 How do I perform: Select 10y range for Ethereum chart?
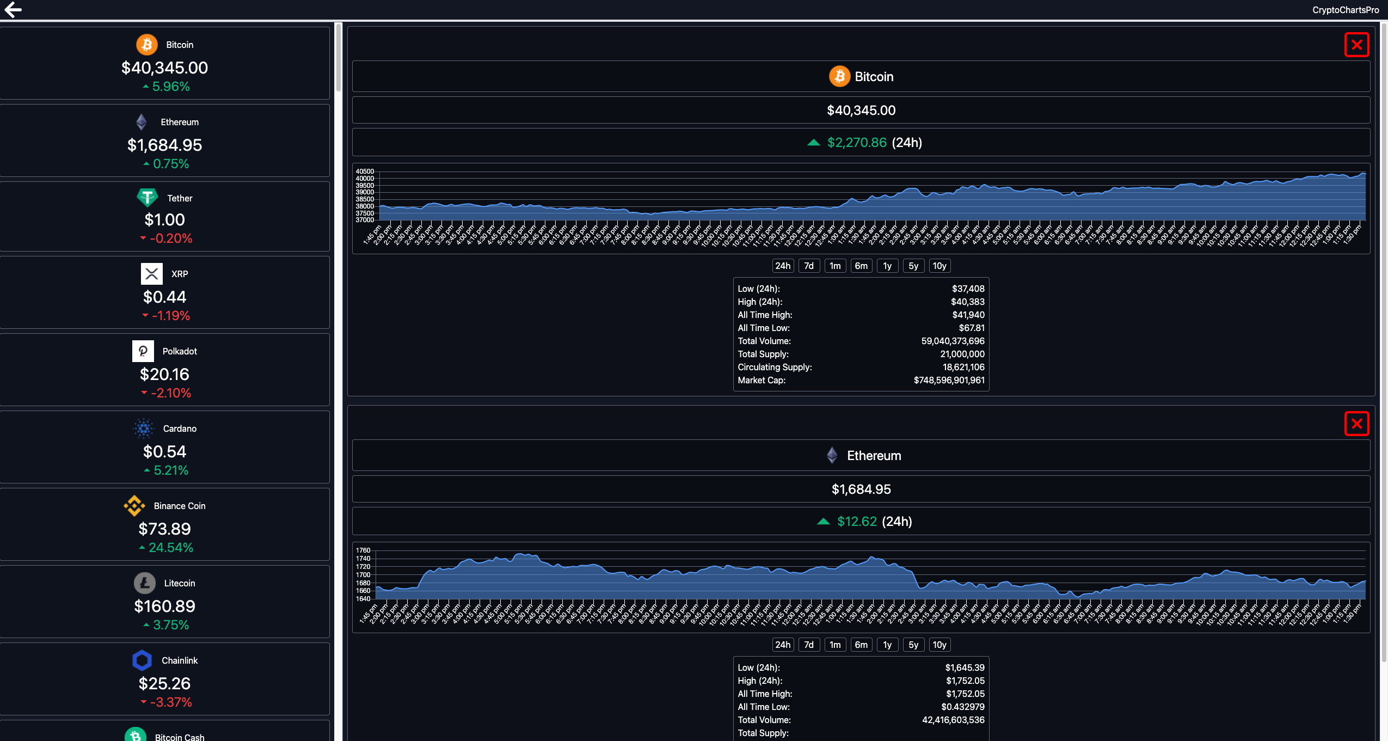pos(939,645)
